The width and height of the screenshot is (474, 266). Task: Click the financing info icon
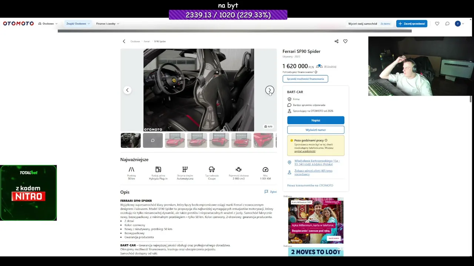point(316,72)
